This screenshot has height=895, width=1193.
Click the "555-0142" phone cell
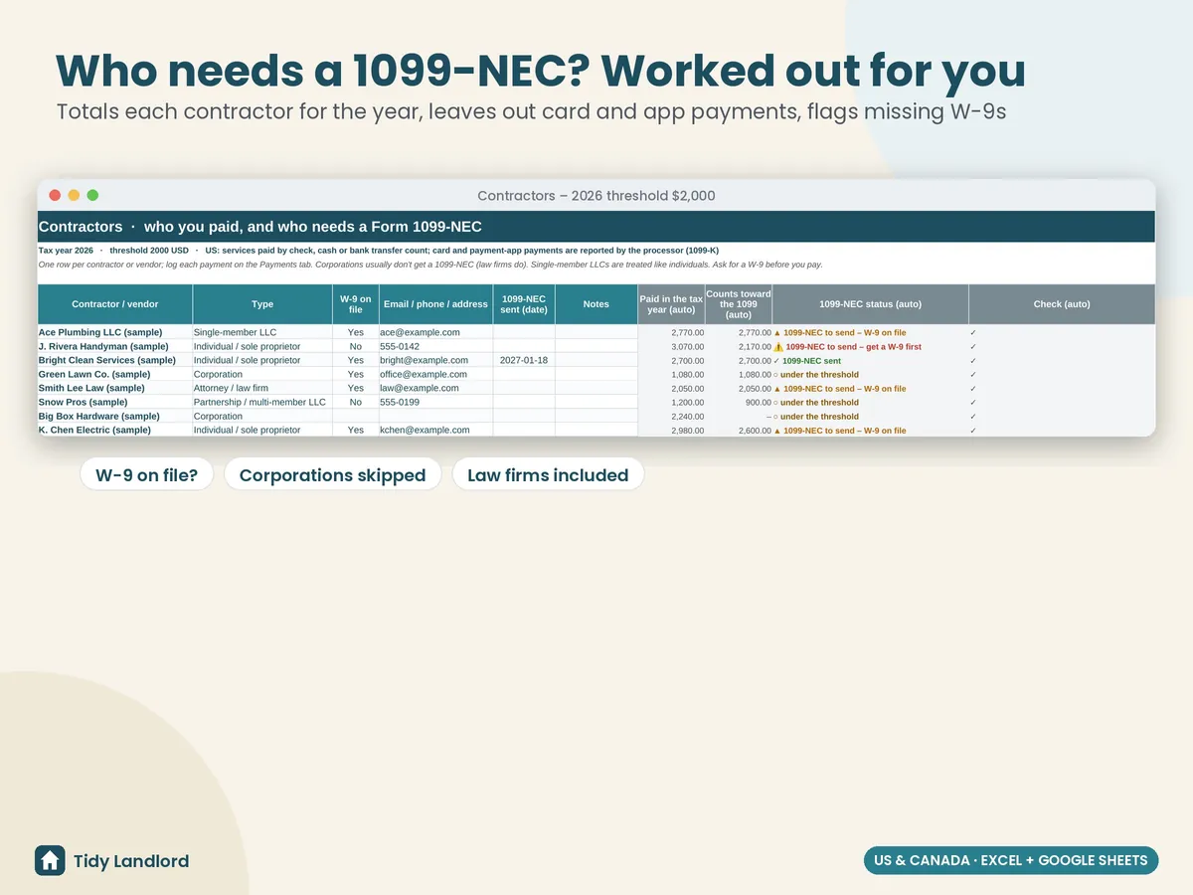tap(435, 347)
